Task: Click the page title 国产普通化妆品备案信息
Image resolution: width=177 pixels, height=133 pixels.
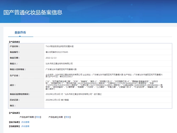Action: pyautogui.click(x=33, y=13)
